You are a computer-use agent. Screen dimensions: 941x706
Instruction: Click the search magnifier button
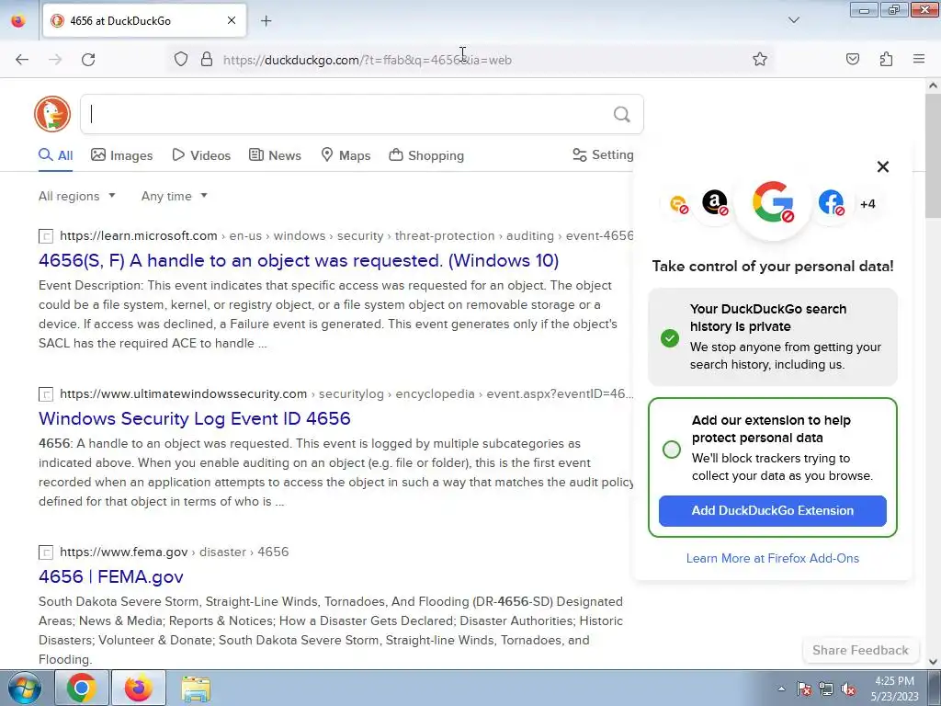622,114
